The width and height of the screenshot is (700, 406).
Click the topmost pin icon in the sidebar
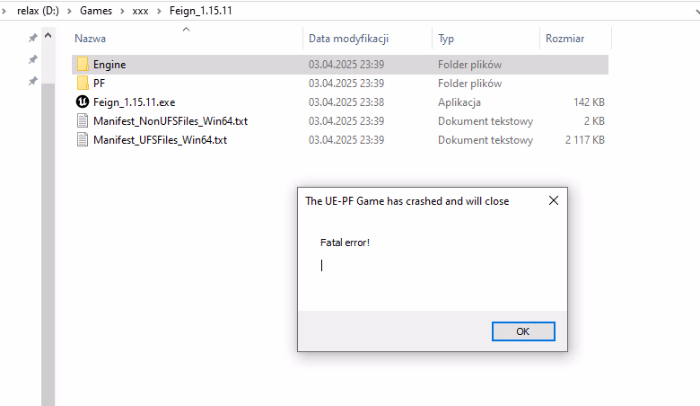pyautogui.click(x=33, y=38)
